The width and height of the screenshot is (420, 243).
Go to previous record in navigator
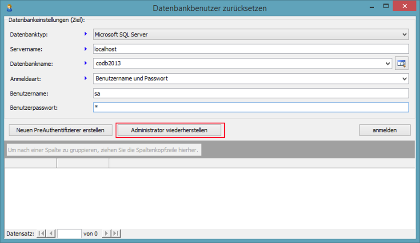51,233
